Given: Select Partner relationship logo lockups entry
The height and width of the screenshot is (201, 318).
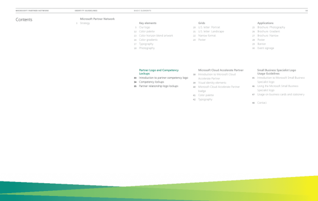Looking at the screenshot, I should click(x=158, y=86).
